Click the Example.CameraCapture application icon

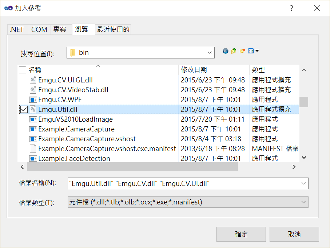pos(33,129)
